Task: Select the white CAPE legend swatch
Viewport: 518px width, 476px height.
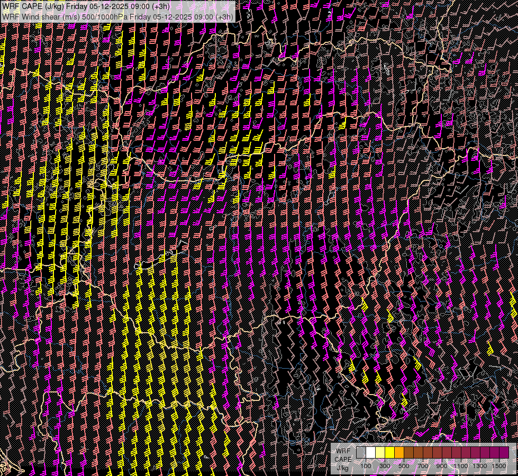Action: click(x=370, y=452)
